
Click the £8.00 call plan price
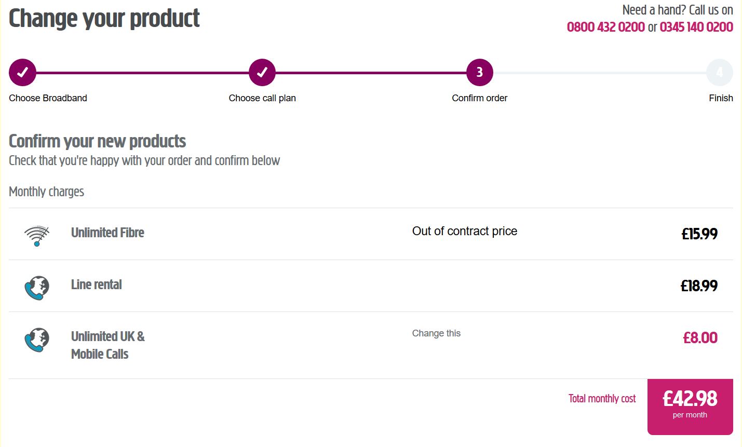pos(700,338)
